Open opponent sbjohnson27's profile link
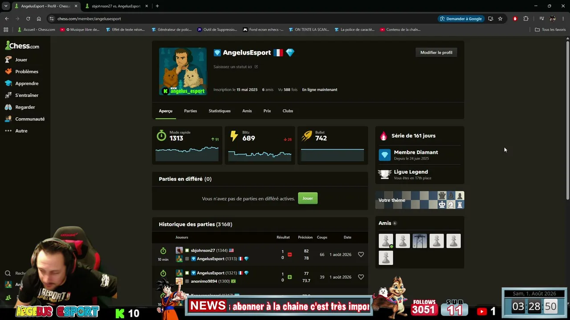570x320 pixels. click(x=203, y=251)
